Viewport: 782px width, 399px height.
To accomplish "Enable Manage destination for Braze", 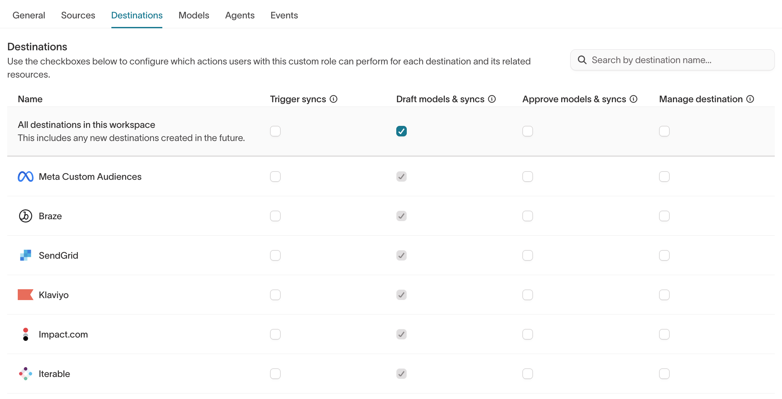I will pyautogui.click(x=664, y=216).
